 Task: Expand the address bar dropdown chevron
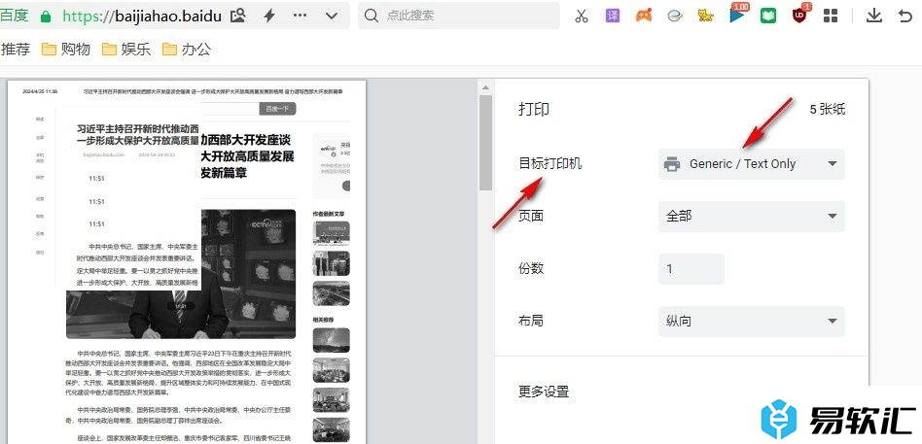pos(332,16)
